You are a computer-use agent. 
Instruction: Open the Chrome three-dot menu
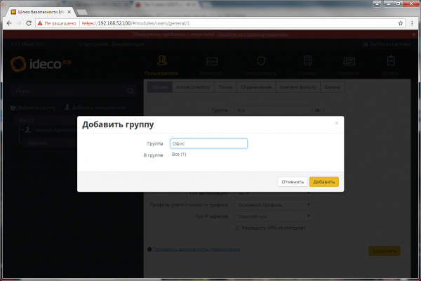pyautogui.click(x=411, y=22)
